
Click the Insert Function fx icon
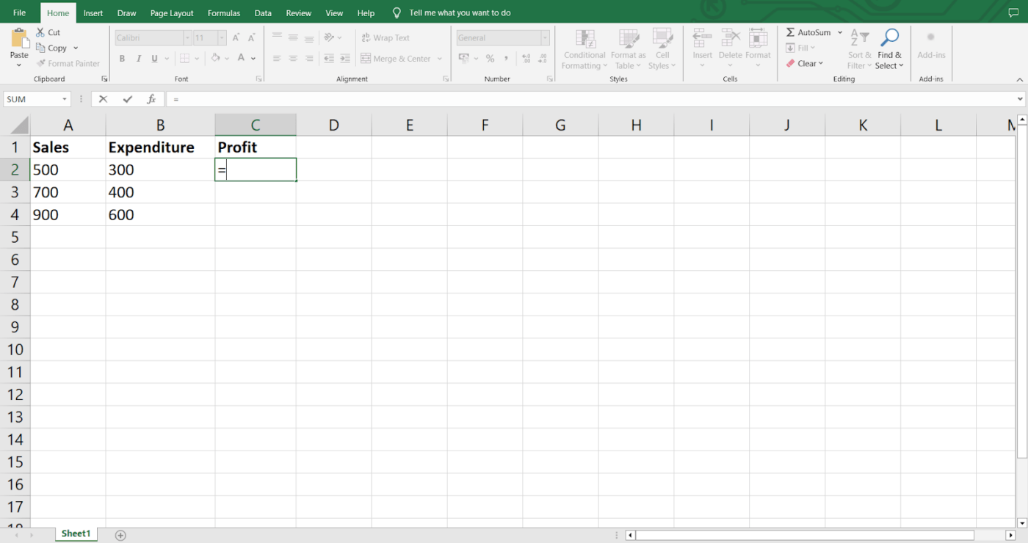(x=151, y=99)
